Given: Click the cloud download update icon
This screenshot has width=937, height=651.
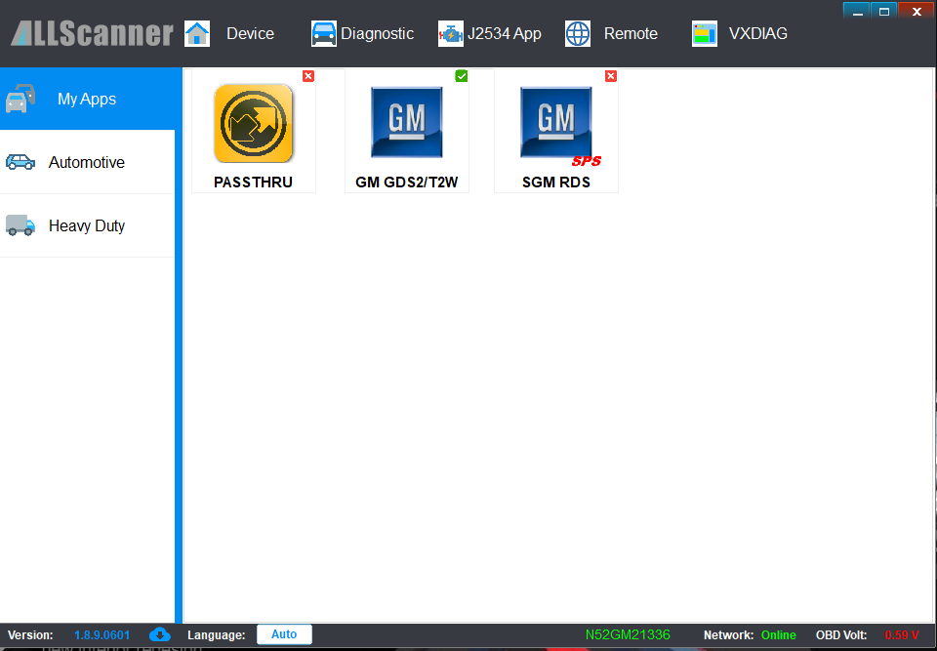Looking at the screenshot, I should click(159, 634).
